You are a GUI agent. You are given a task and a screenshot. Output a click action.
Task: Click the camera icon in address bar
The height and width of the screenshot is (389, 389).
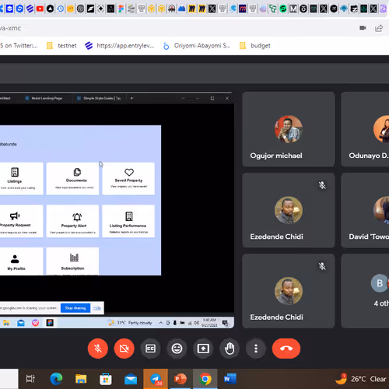363,28
